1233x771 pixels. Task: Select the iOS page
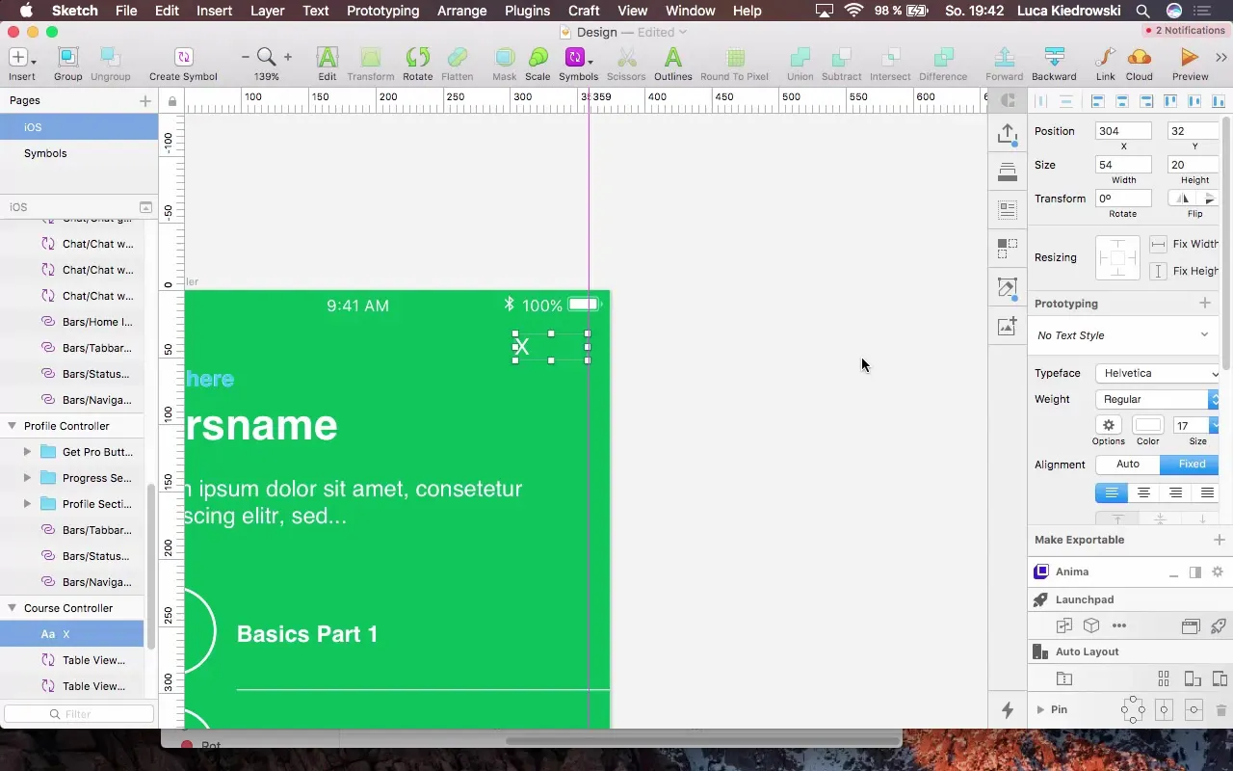(x=79, y=127)
